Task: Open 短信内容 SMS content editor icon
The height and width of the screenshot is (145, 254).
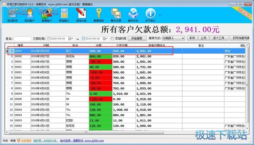Action: click(81, 15)
